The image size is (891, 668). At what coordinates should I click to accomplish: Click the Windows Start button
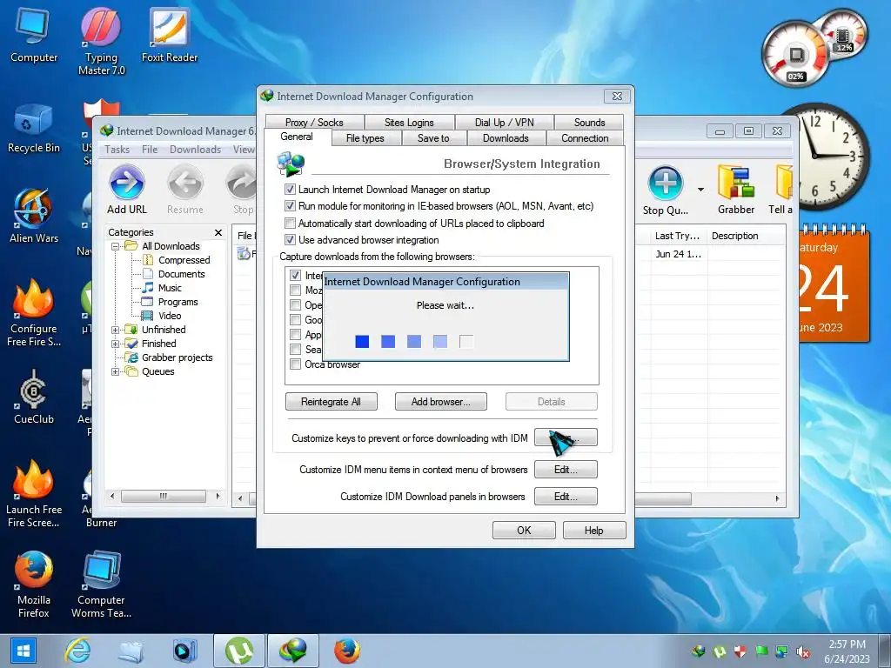22,651
